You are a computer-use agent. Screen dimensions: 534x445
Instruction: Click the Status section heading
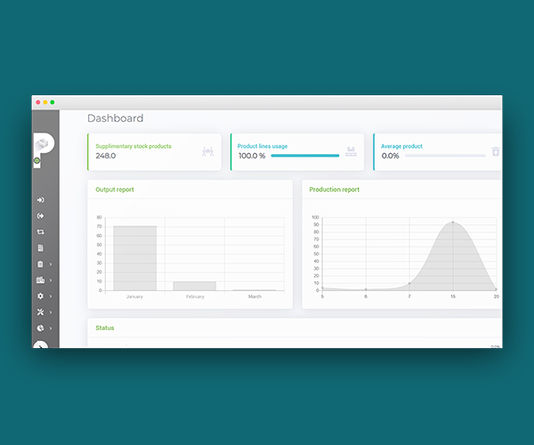point(105,328)
